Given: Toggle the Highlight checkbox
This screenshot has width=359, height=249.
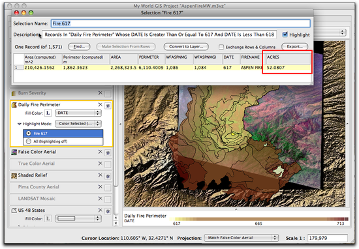Looking at the screenshot, I should pos(285,35).
